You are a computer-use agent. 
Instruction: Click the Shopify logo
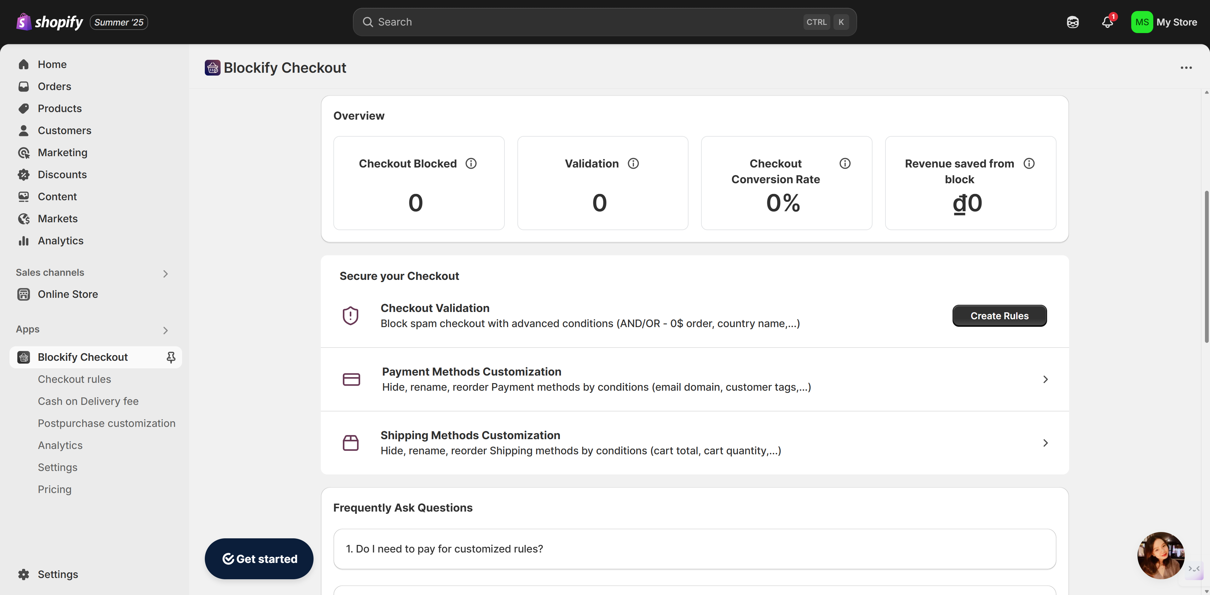[x=49, y=22]
